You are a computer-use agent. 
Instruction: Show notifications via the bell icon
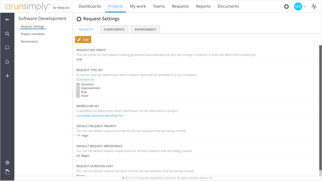(7, 62)
